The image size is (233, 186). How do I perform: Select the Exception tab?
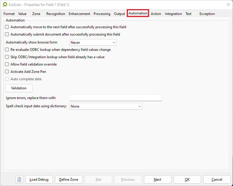pyautogui.click(x=207, y=14)
